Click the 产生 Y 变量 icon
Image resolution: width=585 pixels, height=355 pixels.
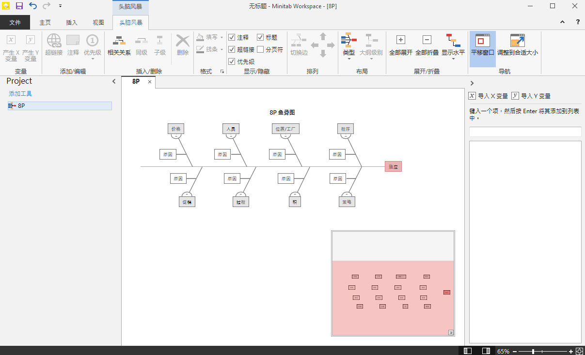point(31,40)
